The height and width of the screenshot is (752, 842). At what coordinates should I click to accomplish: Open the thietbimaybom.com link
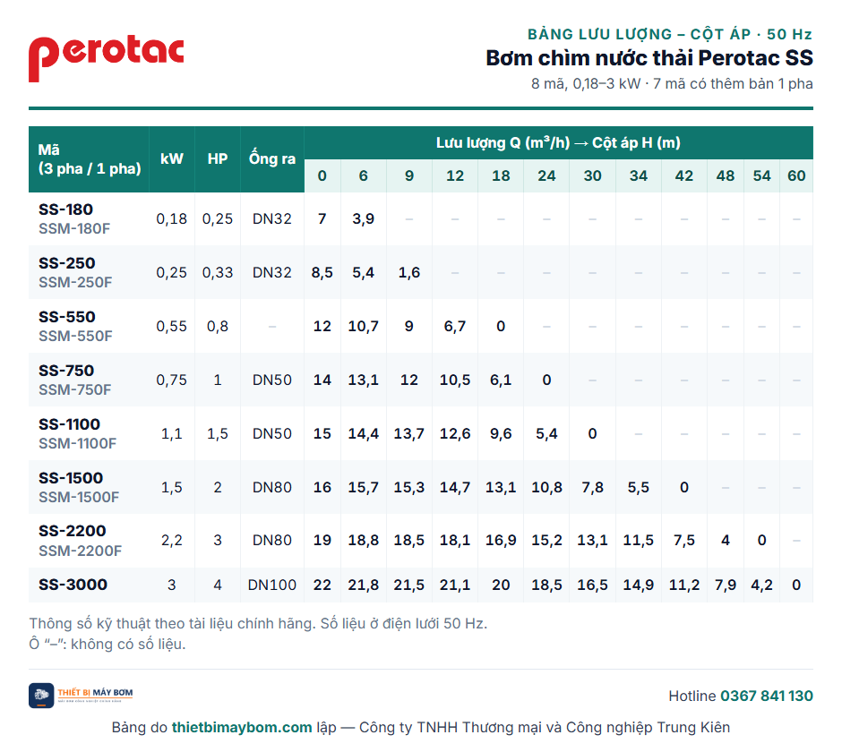242,727
